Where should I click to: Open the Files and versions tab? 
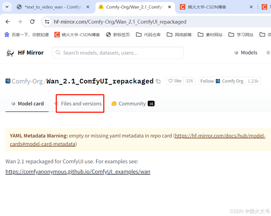point(80,103)
